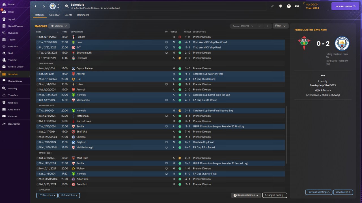Go back with the left navigation arrow
The width and height of the screenshot is (362, 203).
pos(36,6)
